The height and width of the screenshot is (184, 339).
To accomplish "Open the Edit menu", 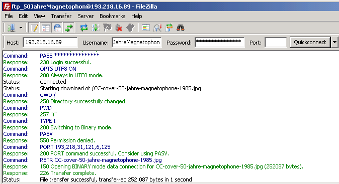I will (x=23, y=16).
